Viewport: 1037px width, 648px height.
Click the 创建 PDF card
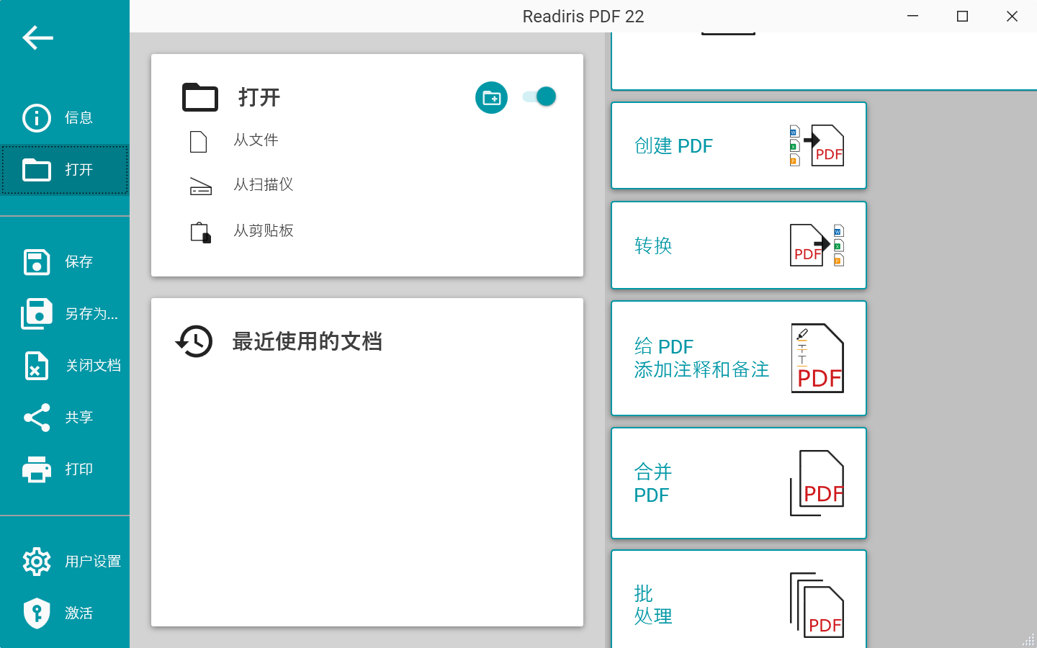[739, 145]
